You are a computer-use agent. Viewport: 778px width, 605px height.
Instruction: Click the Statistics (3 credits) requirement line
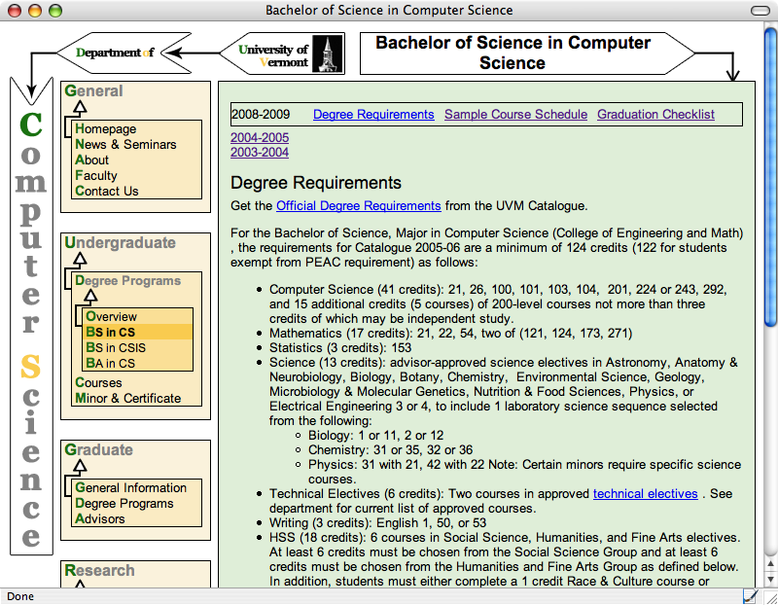pyautogui.click(x=340, y=348)
